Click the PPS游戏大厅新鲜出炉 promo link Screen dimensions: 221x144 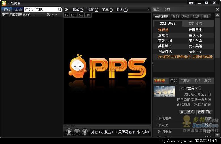pos(185,57)
